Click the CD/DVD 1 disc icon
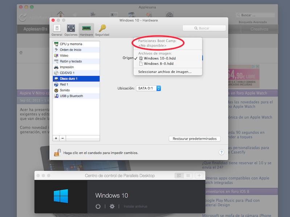This screenshot has width=290, height=217. coord(56,73)
